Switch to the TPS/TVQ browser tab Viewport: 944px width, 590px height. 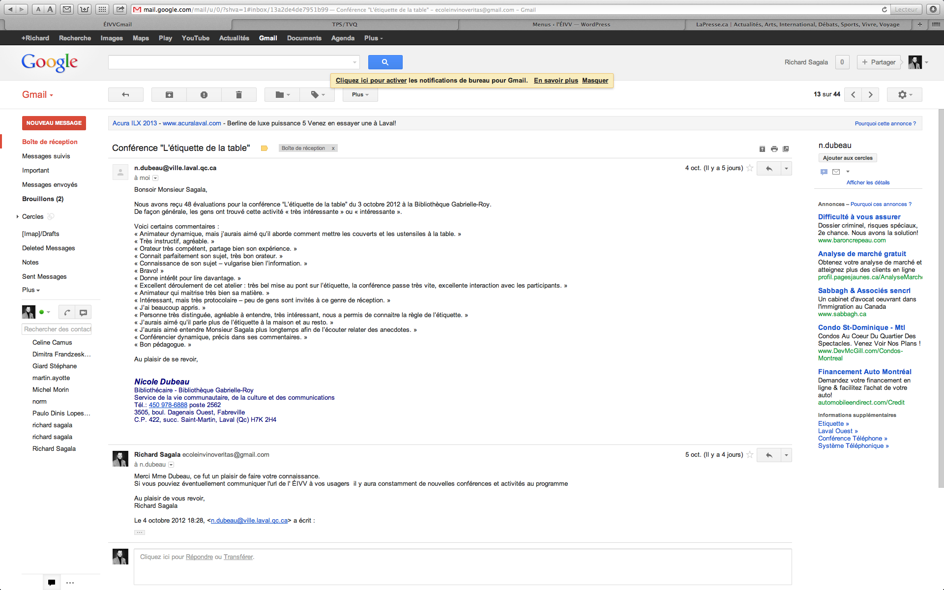pos(344,24)
